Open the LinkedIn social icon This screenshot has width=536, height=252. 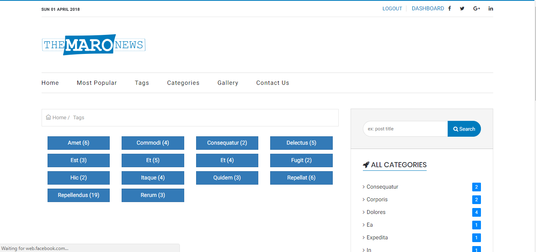coord(491,8)
